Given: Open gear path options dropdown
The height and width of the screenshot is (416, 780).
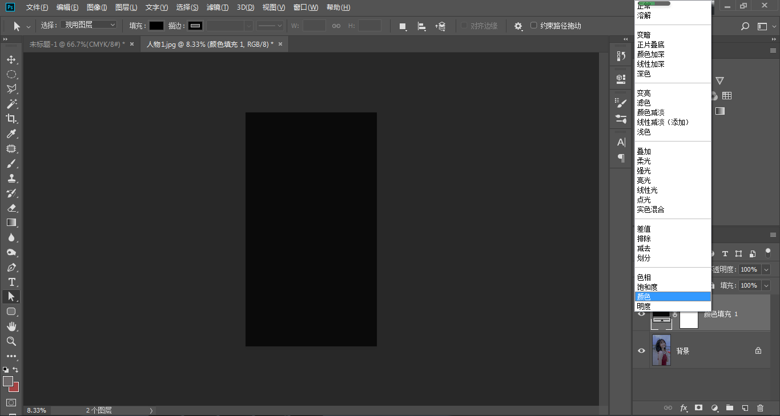Looking at the screenshot, I should point(518,26).
